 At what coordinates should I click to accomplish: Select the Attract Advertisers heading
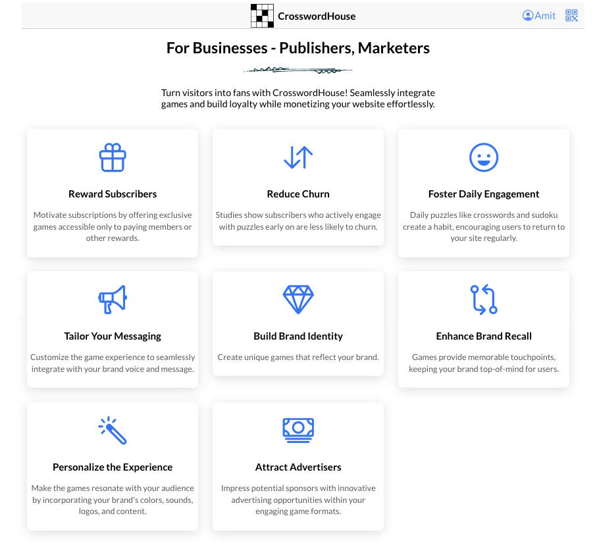click(298, 467)
